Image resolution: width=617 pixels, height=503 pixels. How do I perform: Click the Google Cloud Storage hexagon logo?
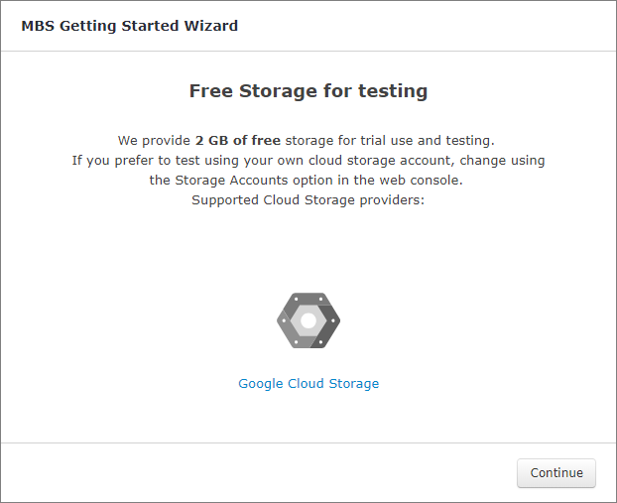[x=308, y=320]
